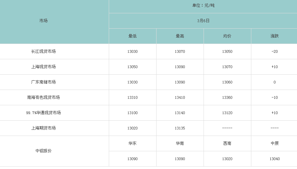Select the 13040 中原 price cell

tap(274, 159)
